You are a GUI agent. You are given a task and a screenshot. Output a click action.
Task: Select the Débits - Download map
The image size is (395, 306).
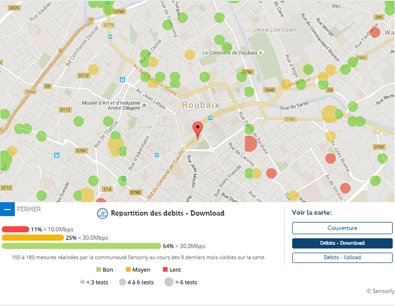pos(342,243)
